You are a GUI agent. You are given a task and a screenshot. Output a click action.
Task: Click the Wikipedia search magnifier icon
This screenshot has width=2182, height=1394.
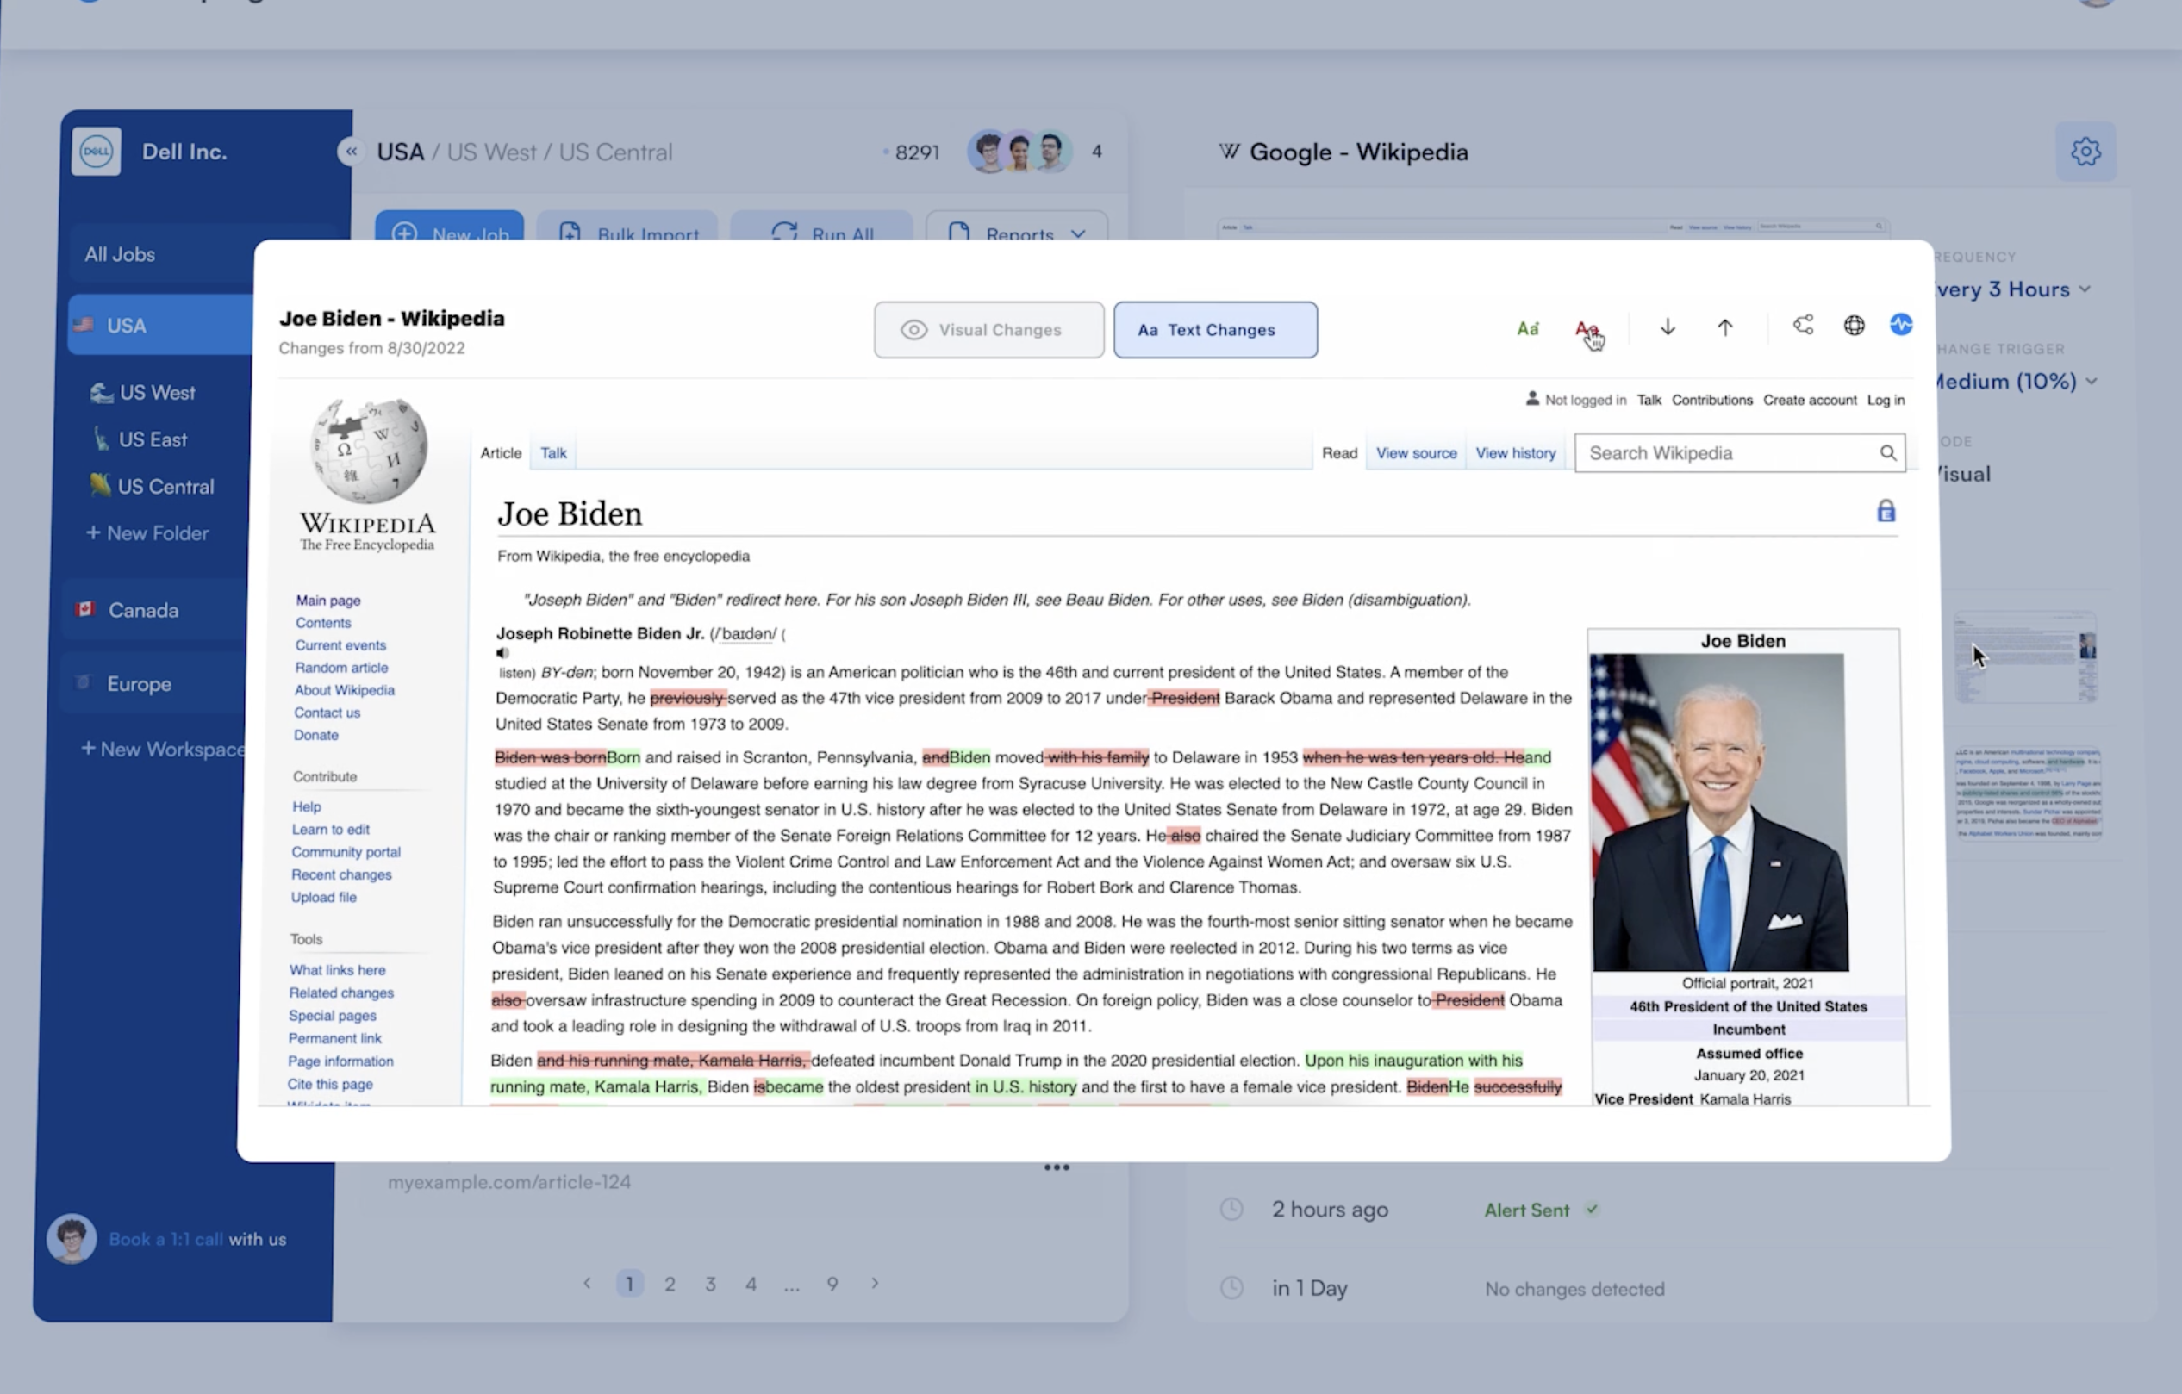coord(1887,453)
